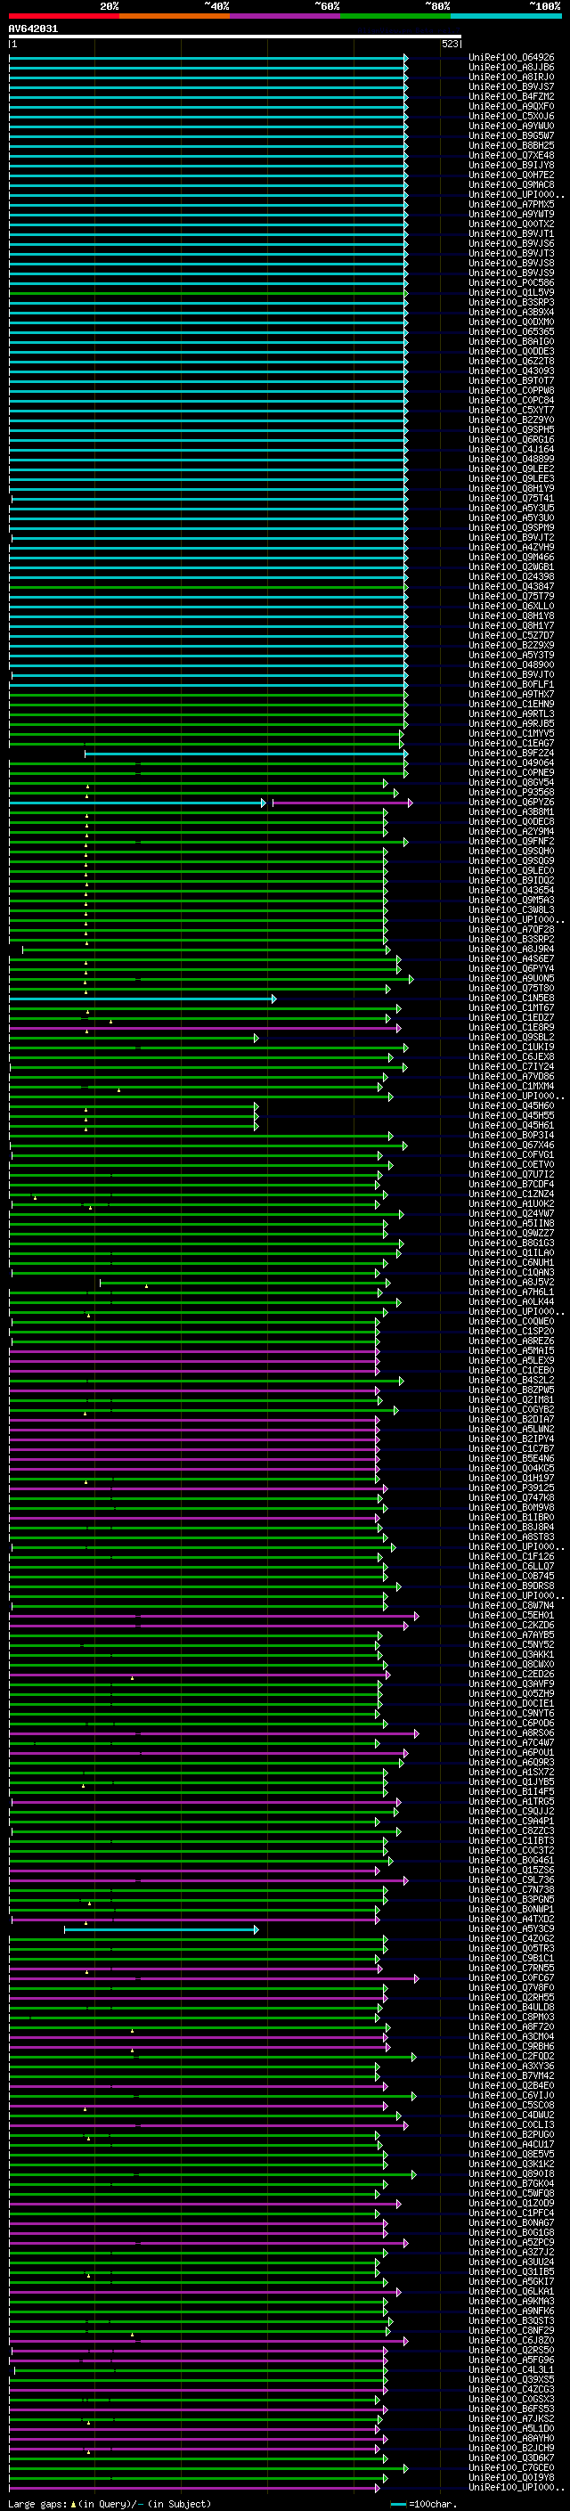Open hit UniRef100_B9F2Z4

511,753
